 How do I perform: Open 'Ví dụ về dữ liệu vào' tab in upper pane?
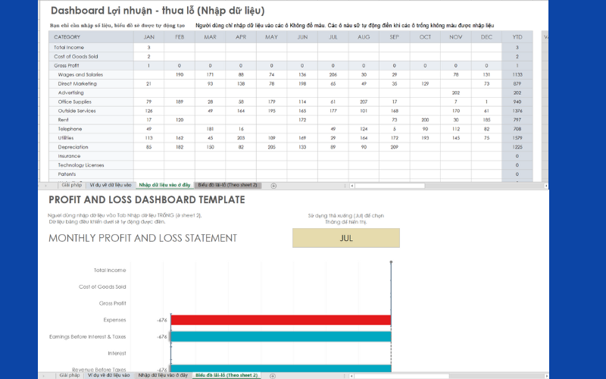(110, 185)
